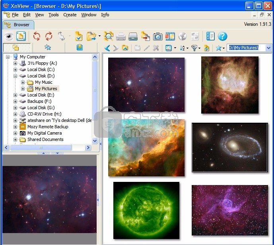This screenshot has height=245, width=274.
Task: Select My Digital Camera in the tree
Action: click(45, 133)
